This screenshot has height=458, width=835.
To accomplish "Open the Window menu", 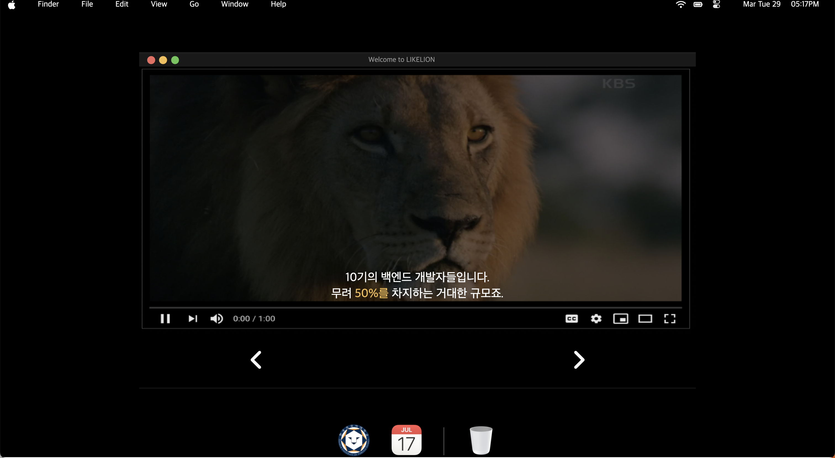I will click(x=234, y=4).
